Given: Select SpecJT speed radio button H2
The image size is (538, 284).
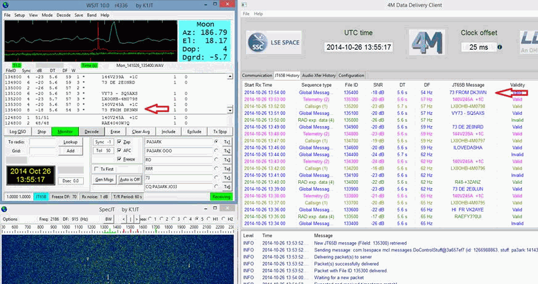Looking at the screenshot, I should pyautogui.click(x=223, y=219).
